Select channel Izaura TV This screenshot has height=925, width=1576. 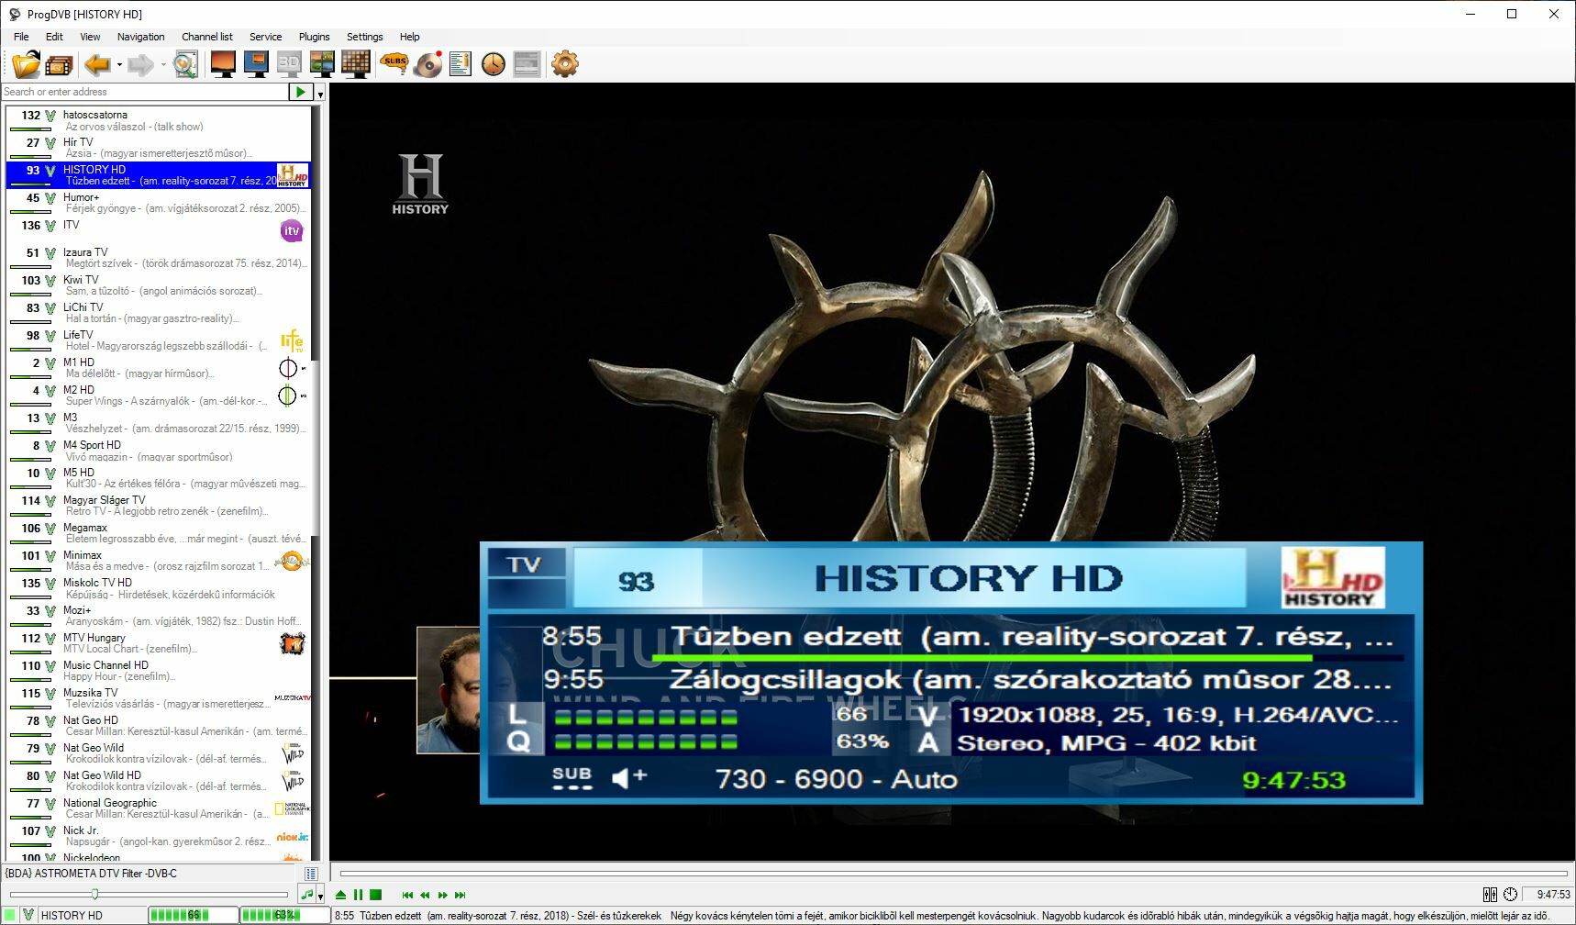pos(159,258)
